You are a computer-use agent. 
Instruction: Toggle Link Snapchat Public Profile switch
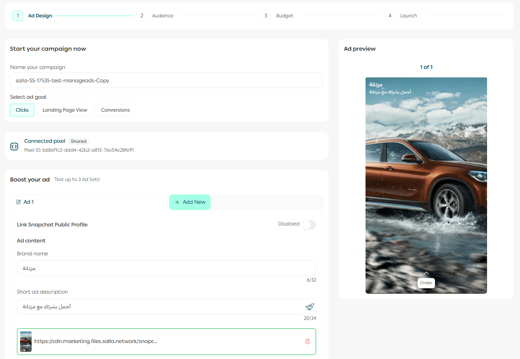[309, 225]
